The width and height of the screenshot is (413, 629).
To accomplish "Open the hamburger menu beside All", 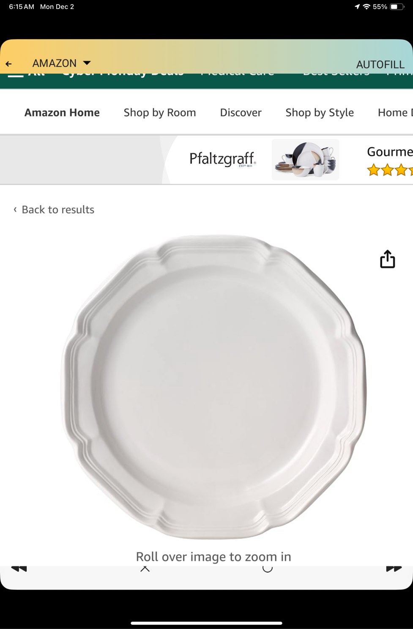I will [15, 75].
